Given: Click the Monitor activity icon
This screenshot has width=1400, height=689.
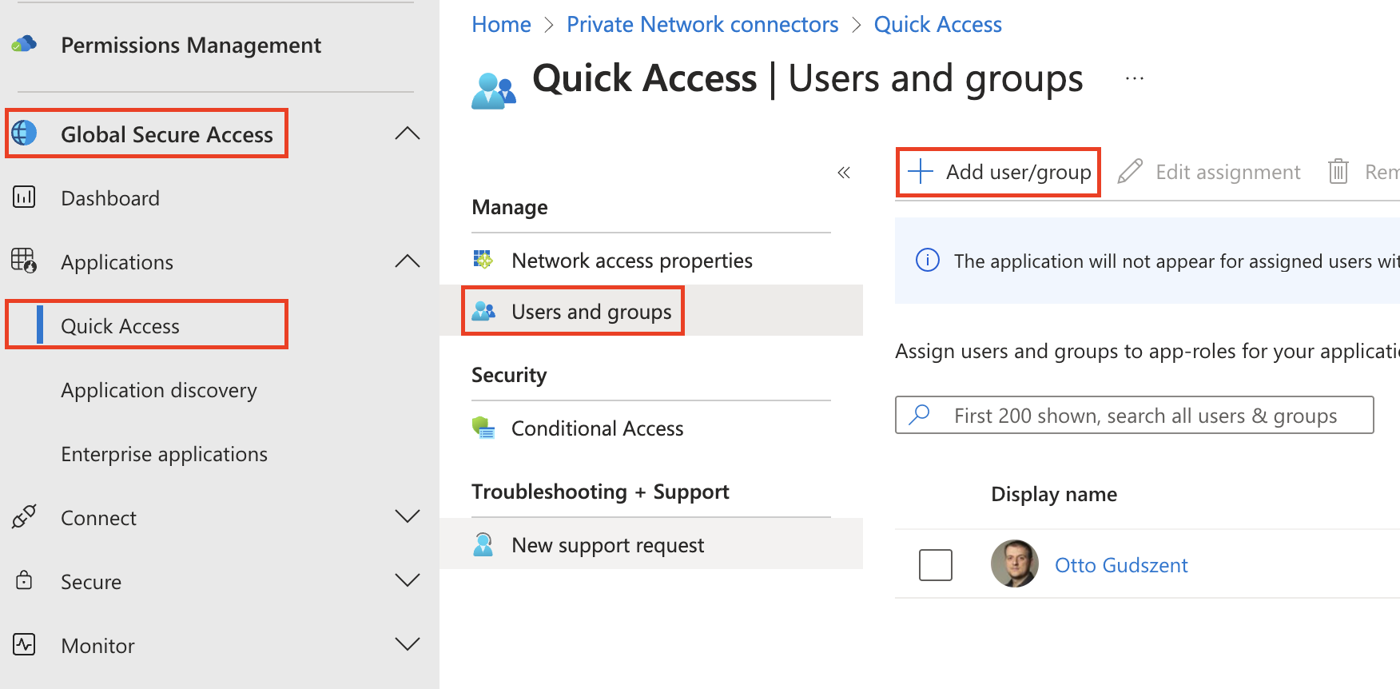Looking at the screenshot, I should click(24, 644).
